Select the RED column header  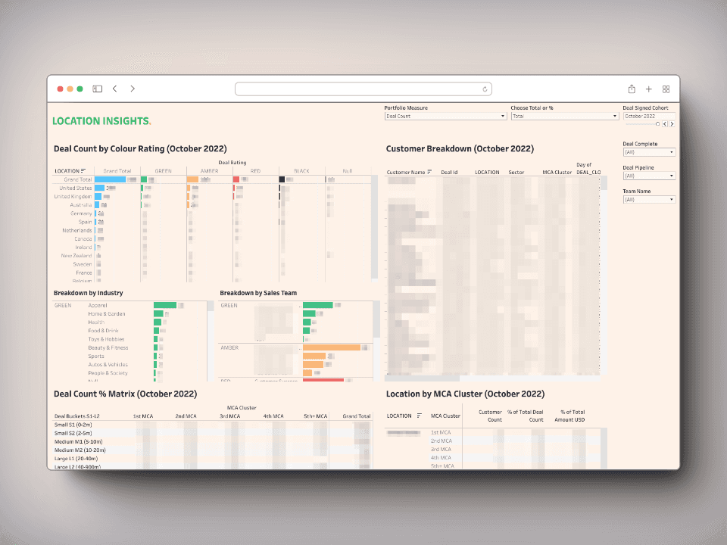pos(255,171)
